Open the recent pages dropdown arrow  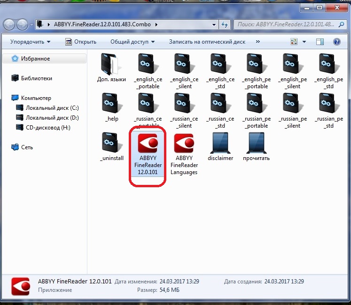click(x=31, y=24)
